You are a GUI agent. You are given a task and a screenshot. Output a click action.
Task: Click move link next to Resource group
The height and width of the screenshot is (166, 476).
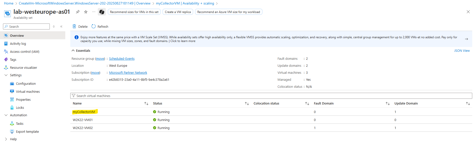100,58
